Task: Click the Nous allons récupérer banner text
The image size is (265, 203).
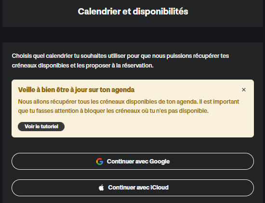Action: click(x=129, y=106)
